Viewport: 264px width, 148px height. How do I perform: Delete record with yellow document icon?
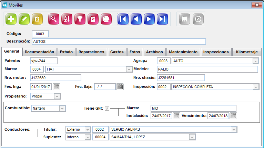pos(37,19)
